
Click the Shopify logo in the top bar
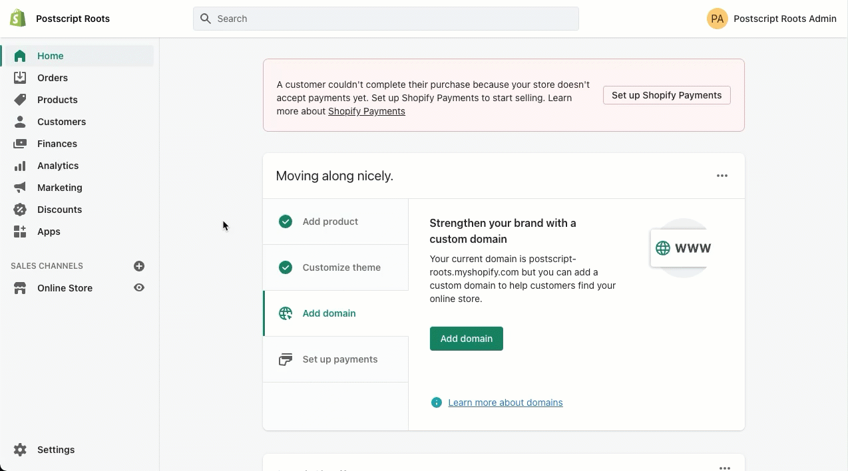pos(17,18)
